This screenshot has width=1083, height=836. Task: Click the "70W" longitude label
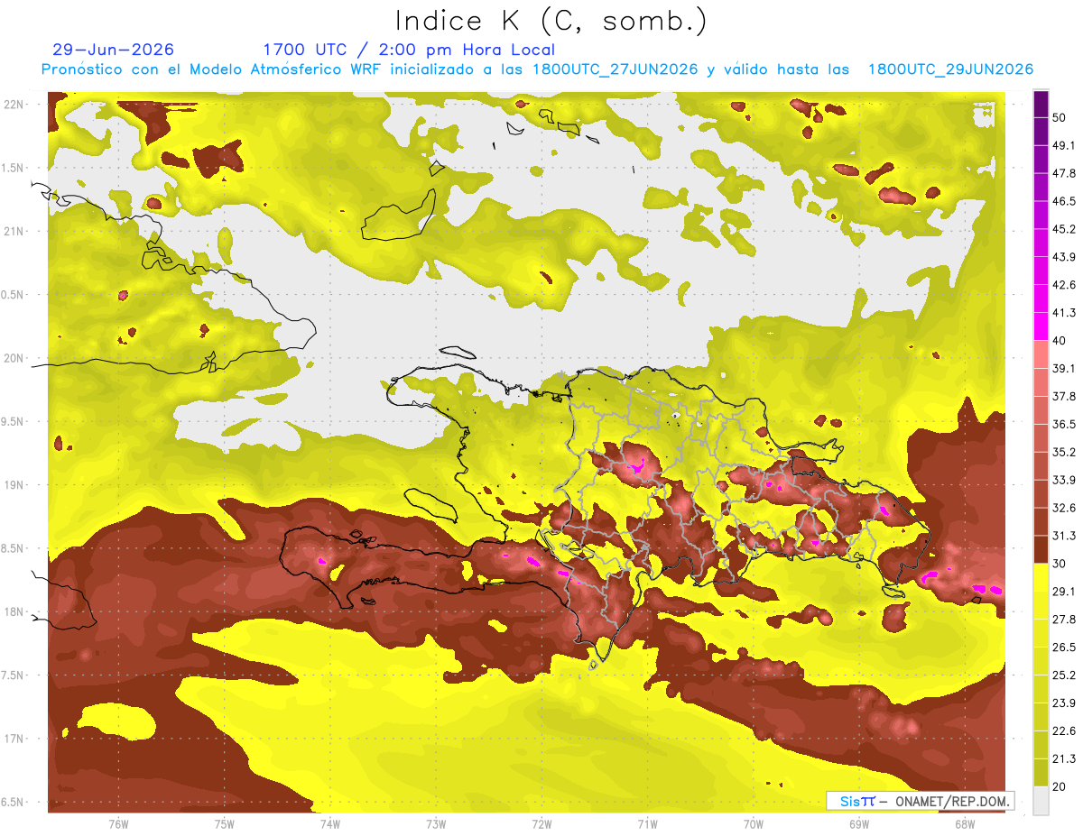point(754,824)
